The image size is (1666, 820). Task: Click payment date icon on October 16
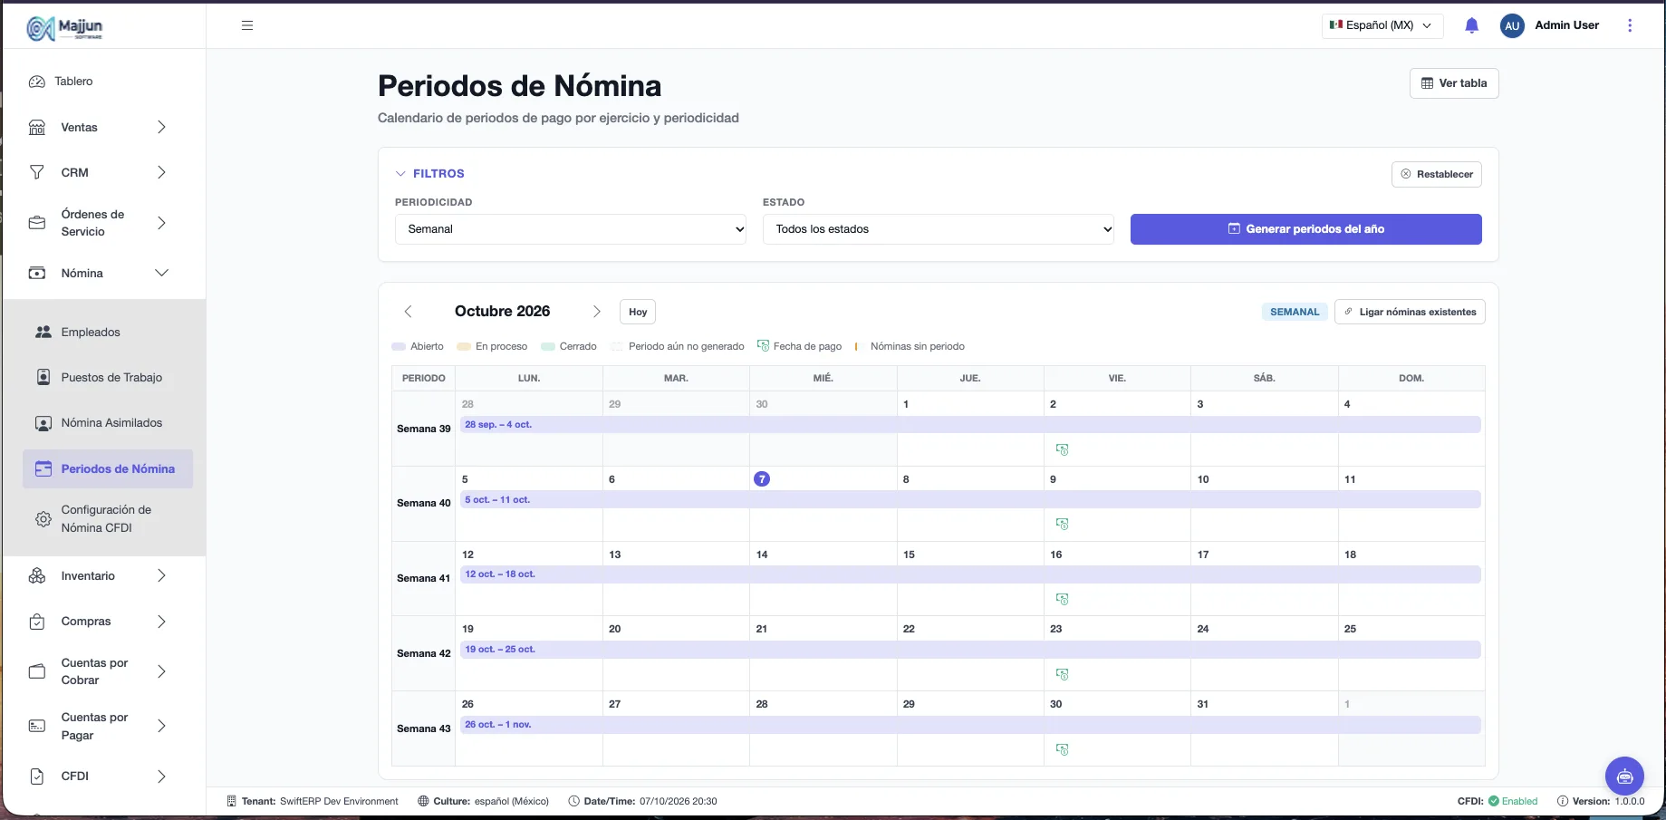point(1063,599)
